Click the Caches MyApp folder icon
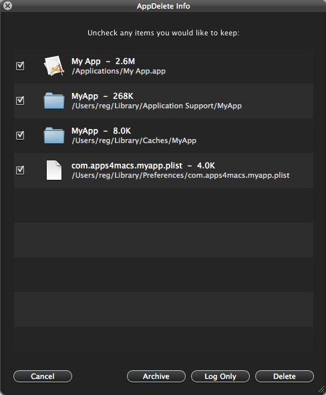This screenshot has height=395, width=326. tap(54, 135)
